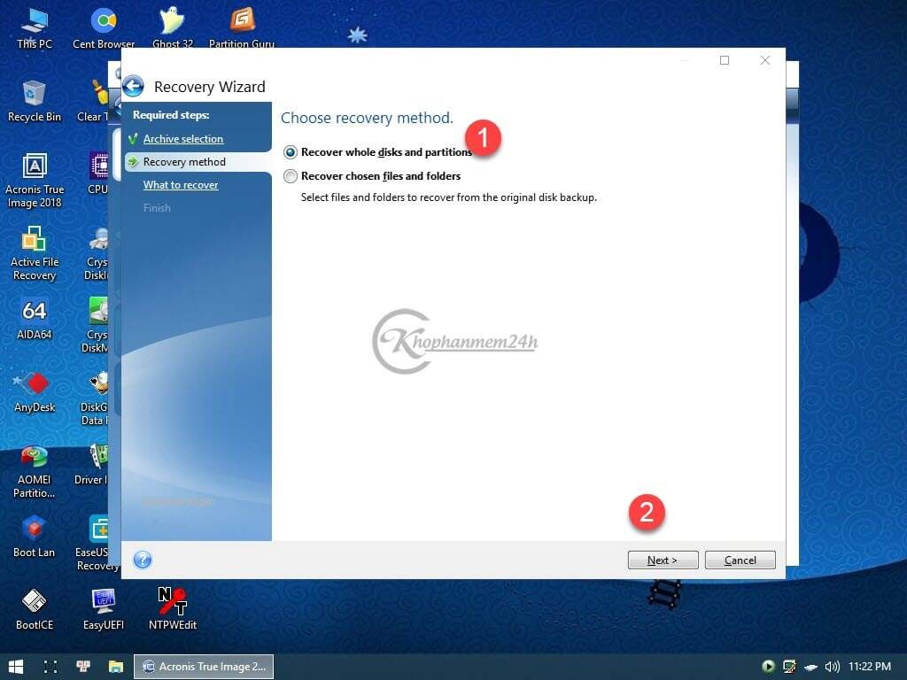Select Recover whole disks and partitions
This screenshot has height=680, width=907.
coord(291,152)
